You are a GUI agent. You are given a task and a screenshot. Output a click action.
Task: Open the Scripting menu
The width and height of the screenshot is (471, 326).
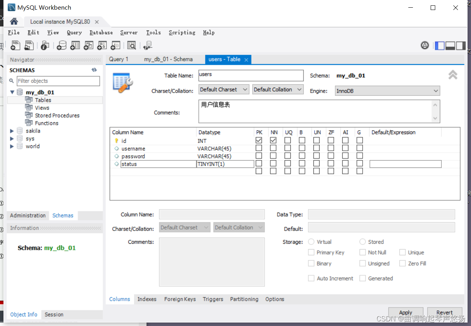pyautogui.click(x=182, y=33)
